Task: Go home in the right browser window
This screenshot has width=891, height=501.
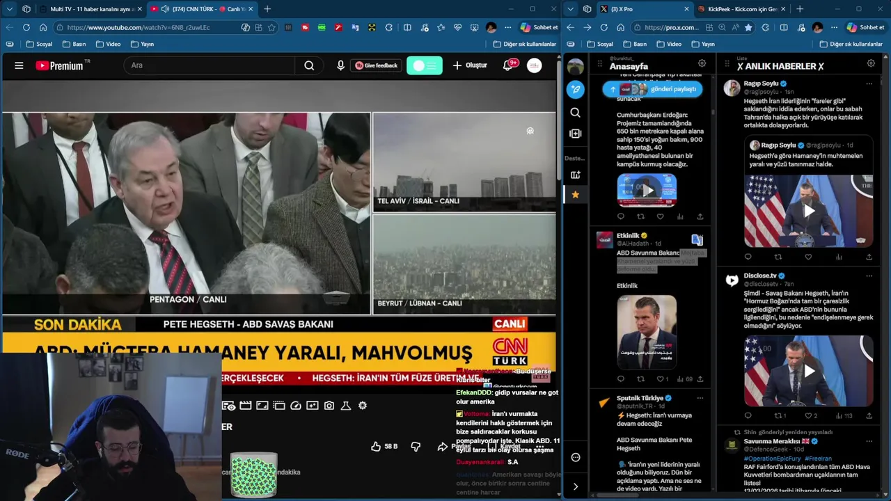Action: click(x=621, y=27)
